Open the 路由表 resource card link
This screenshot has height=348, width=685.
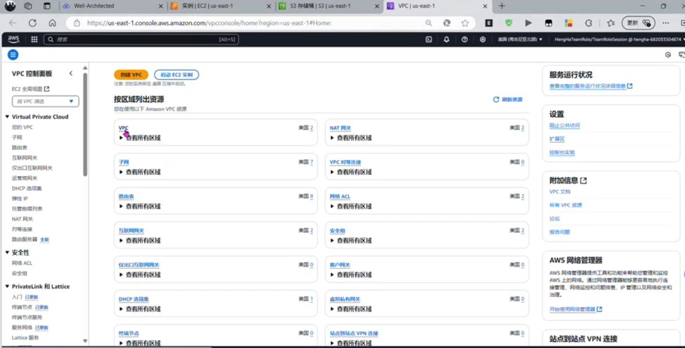click(126, 196)
